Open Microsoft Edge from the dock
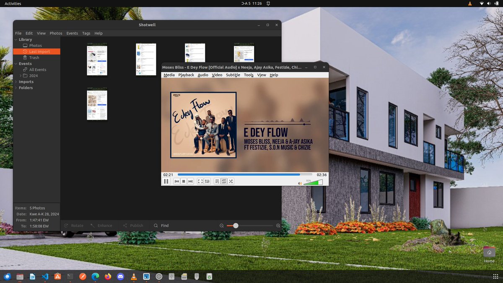Image resolution: width=503 pixels, height=283 pixels. click(96, 276)
